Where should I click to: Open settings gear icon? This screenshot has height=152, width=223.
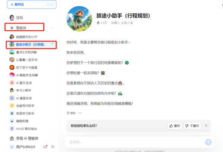coord(52,147)
